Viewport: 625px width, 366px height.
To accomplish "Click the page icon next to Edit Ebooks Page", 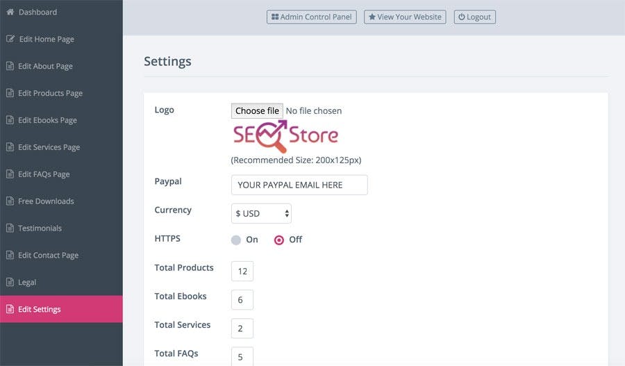I will point(10,120).
